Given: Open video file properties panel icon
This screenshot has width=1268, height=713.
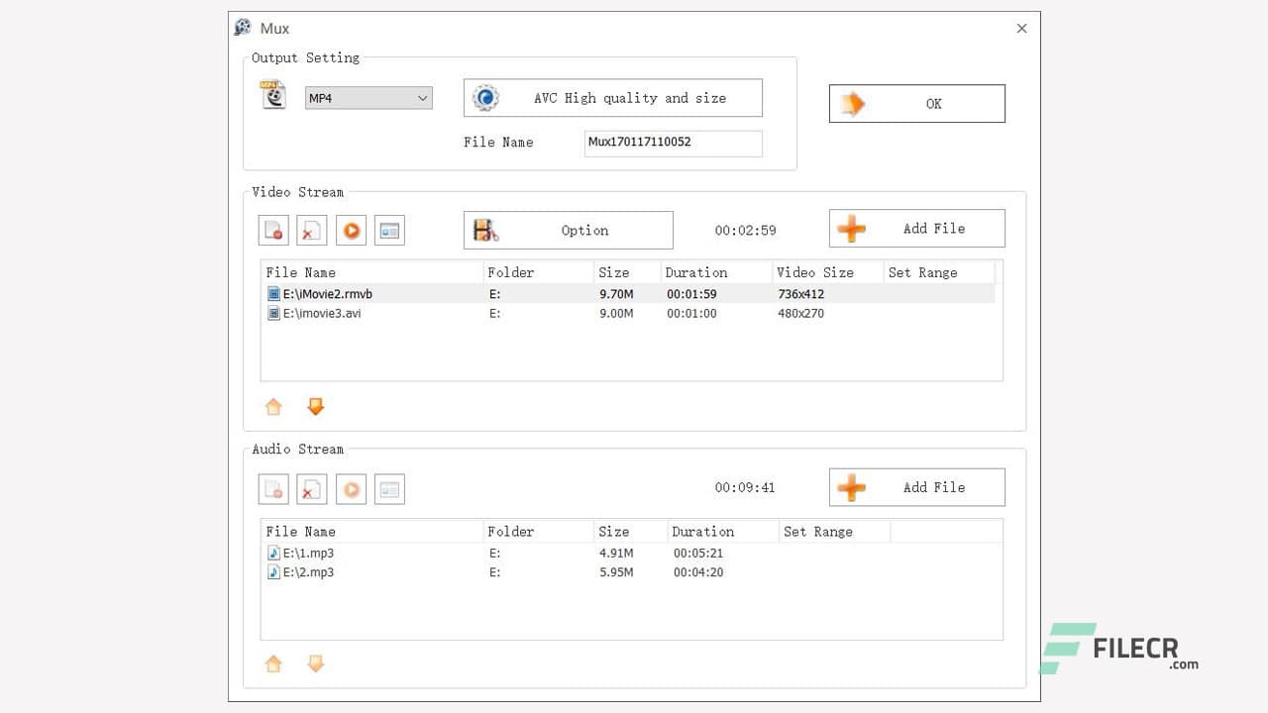Looking at the screenshot, I should [x=389, y=229].
